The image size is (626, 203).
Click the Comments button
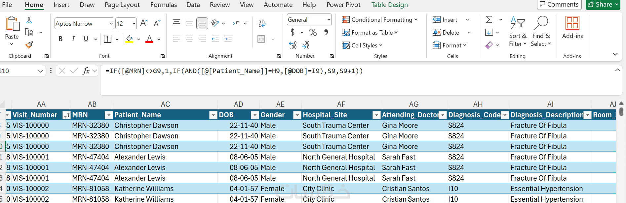[559, 5]
